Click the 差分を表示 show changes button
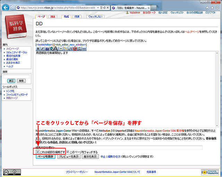This screenshot has width=222, height=177. [x=89, y=157]
